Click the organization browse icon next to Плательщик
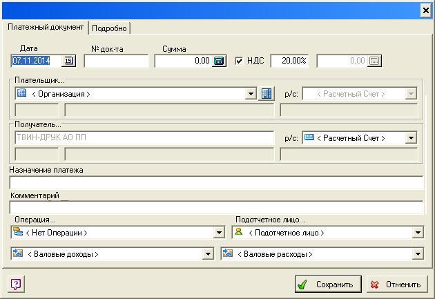The height and width of the screenshot is (299, 435). pyautogui.click(x=267, y=94)
